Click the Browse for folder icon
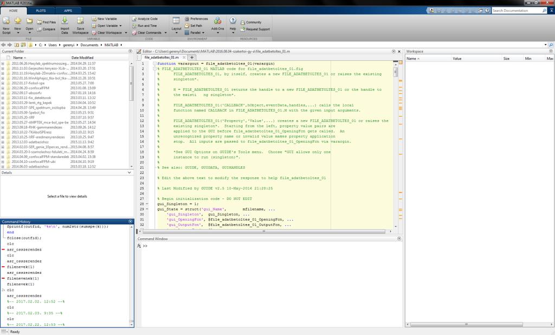This screenshot has height=335, width=555. pos(23,45)
